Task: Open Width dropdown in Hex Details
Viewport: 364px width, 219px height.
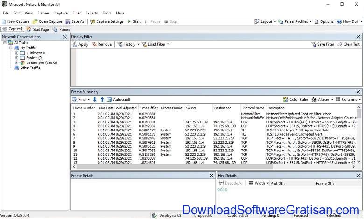Action: click(x=259, y=183)
